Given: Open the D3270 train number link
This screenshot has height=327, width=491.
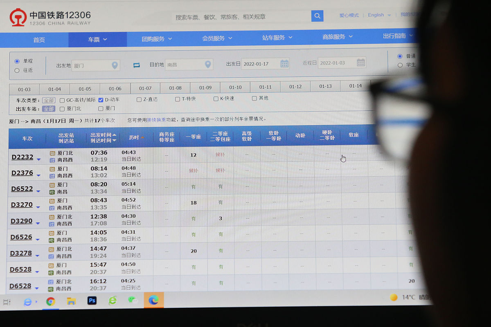Looking at the screenshot, I should coord(21,205).
